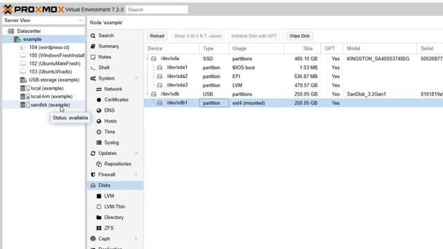Image resolution: width=443 pixels, height=249 pixels.
Task: Click the Search magnifier icon in node menu
Action: click(93, 36)
